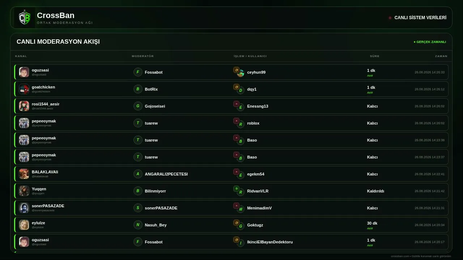Click the GERÇEK ZAMANLI live indicator
463x260 pixels.
[x=430, y=42]
